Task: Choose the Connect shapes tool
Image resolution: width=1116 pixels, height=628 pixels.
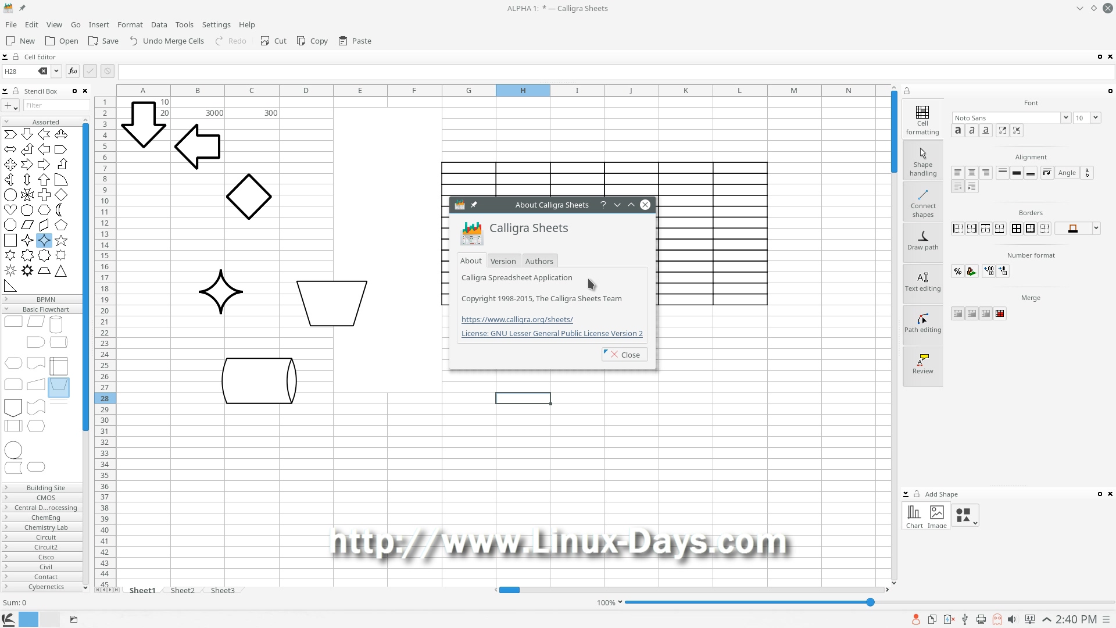Action: tap(922, 202)
